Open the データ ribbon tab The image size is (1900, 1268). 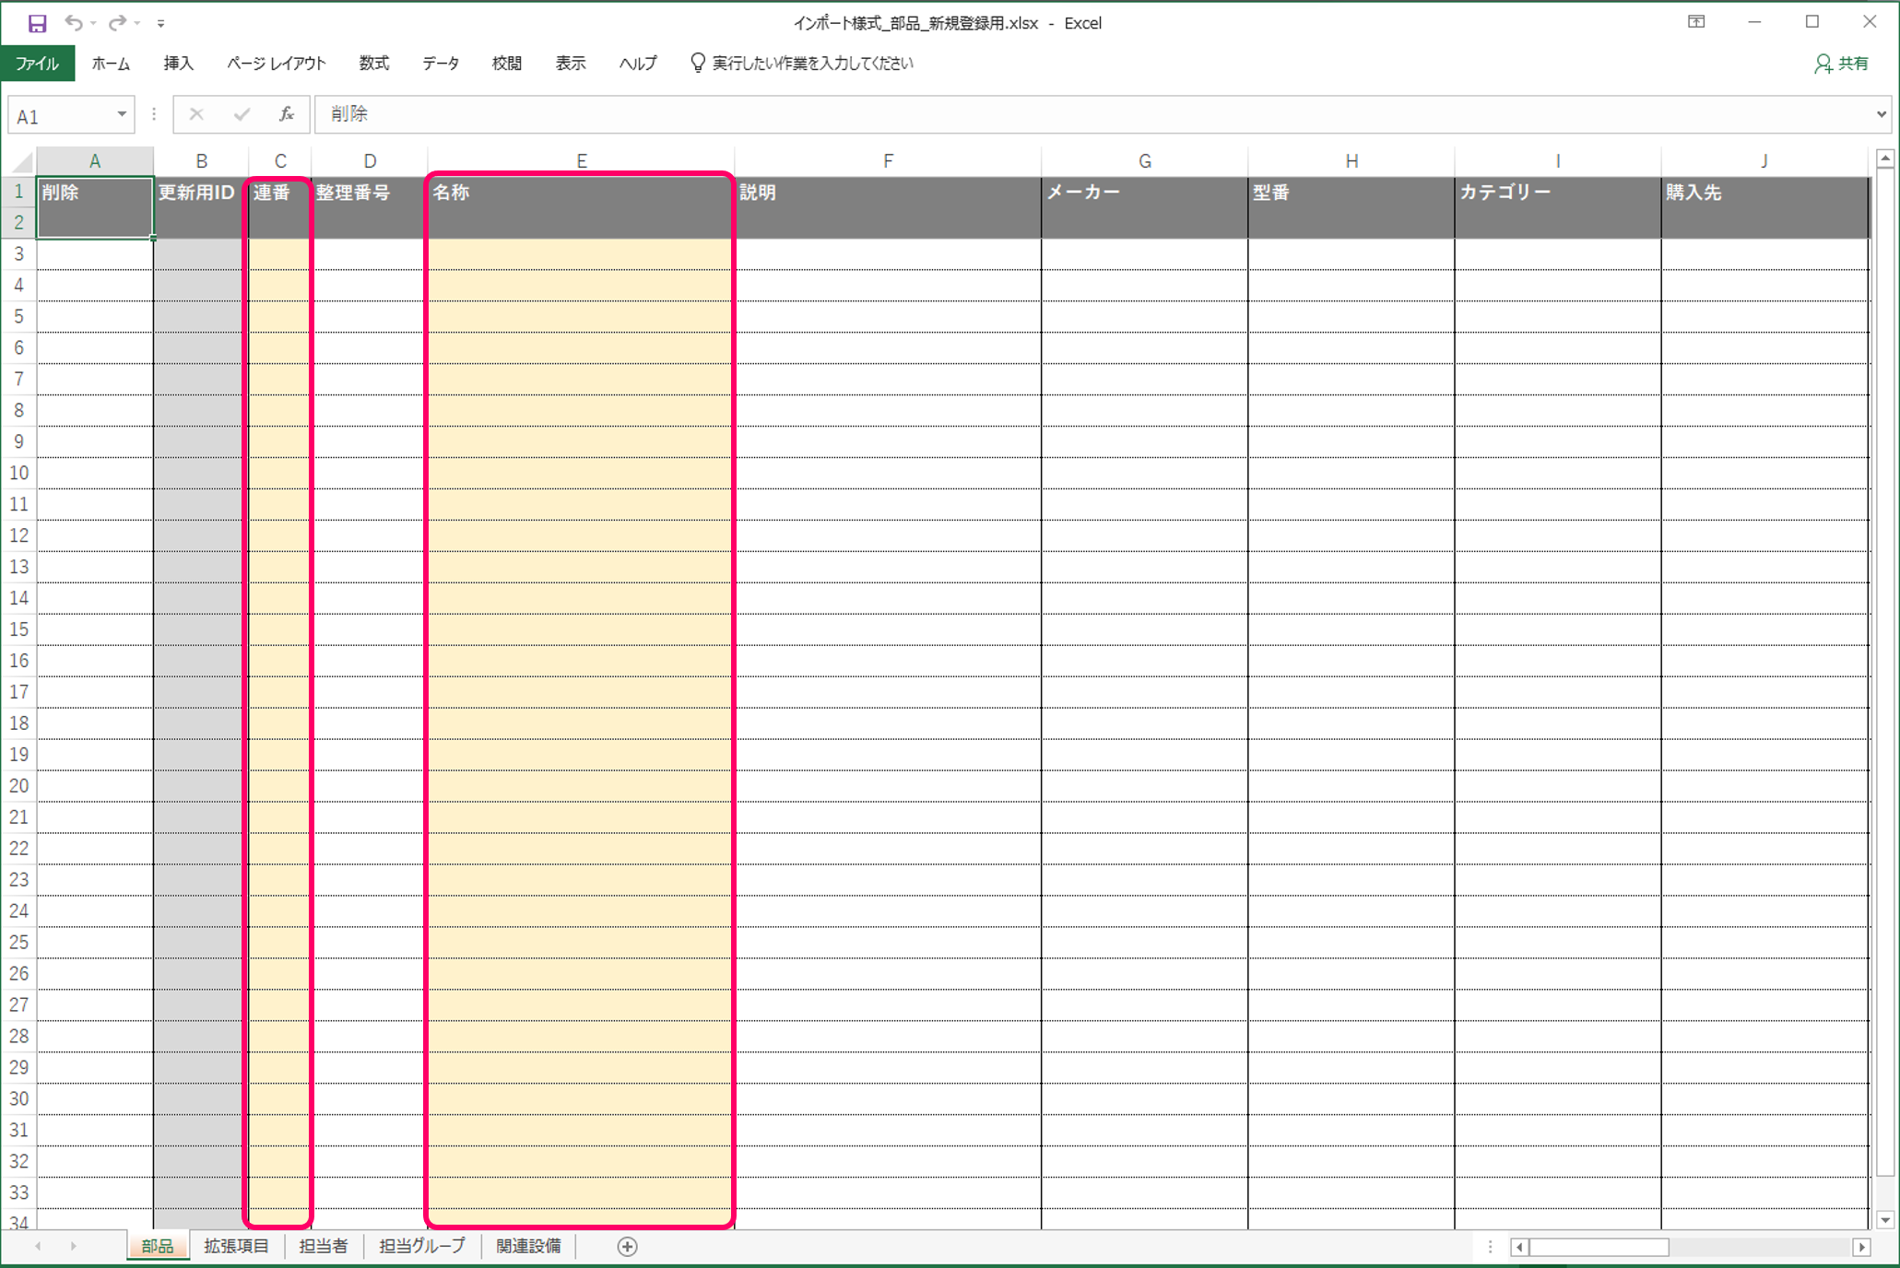(x=440, y=63)
